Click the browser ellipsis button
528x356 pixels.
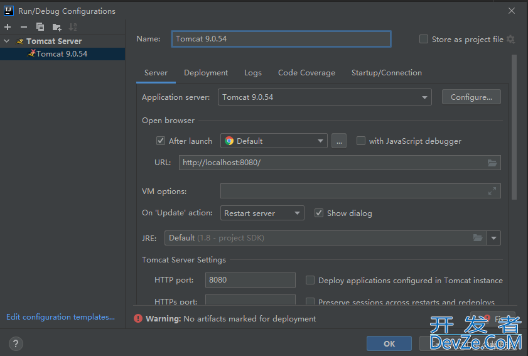[339, 141]
